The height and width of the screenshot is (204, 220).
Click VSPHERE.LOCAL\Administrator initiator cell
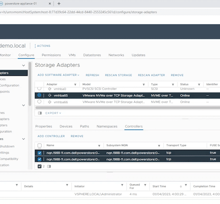click(98, 194)
